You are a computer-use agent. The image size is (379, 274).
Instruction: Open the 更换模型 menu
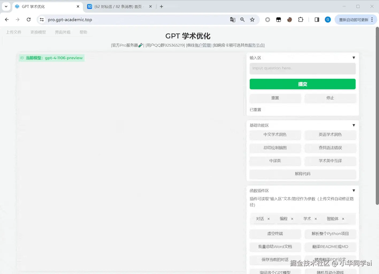38,32
